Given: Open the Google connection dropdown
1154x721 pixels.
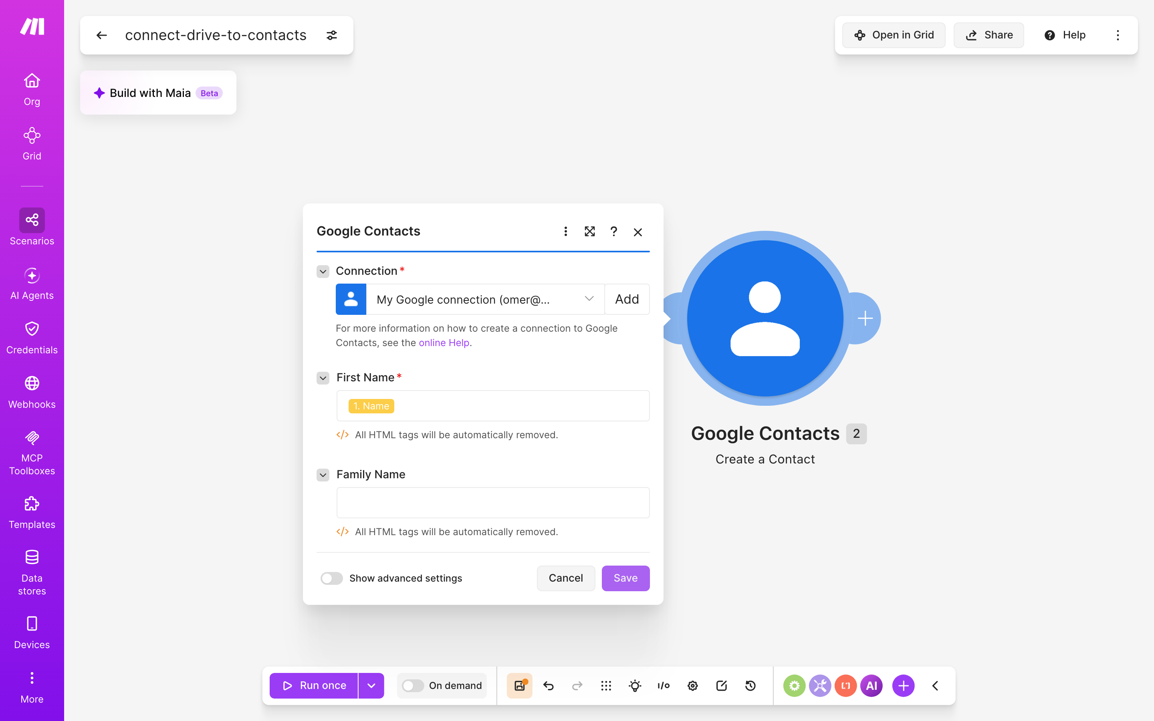Looking at the screenshot, I should click(x=486, y=300).
